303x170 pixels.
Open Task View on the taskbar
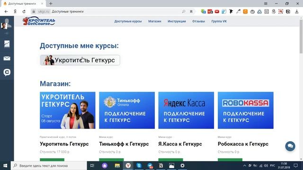point(92,166)
